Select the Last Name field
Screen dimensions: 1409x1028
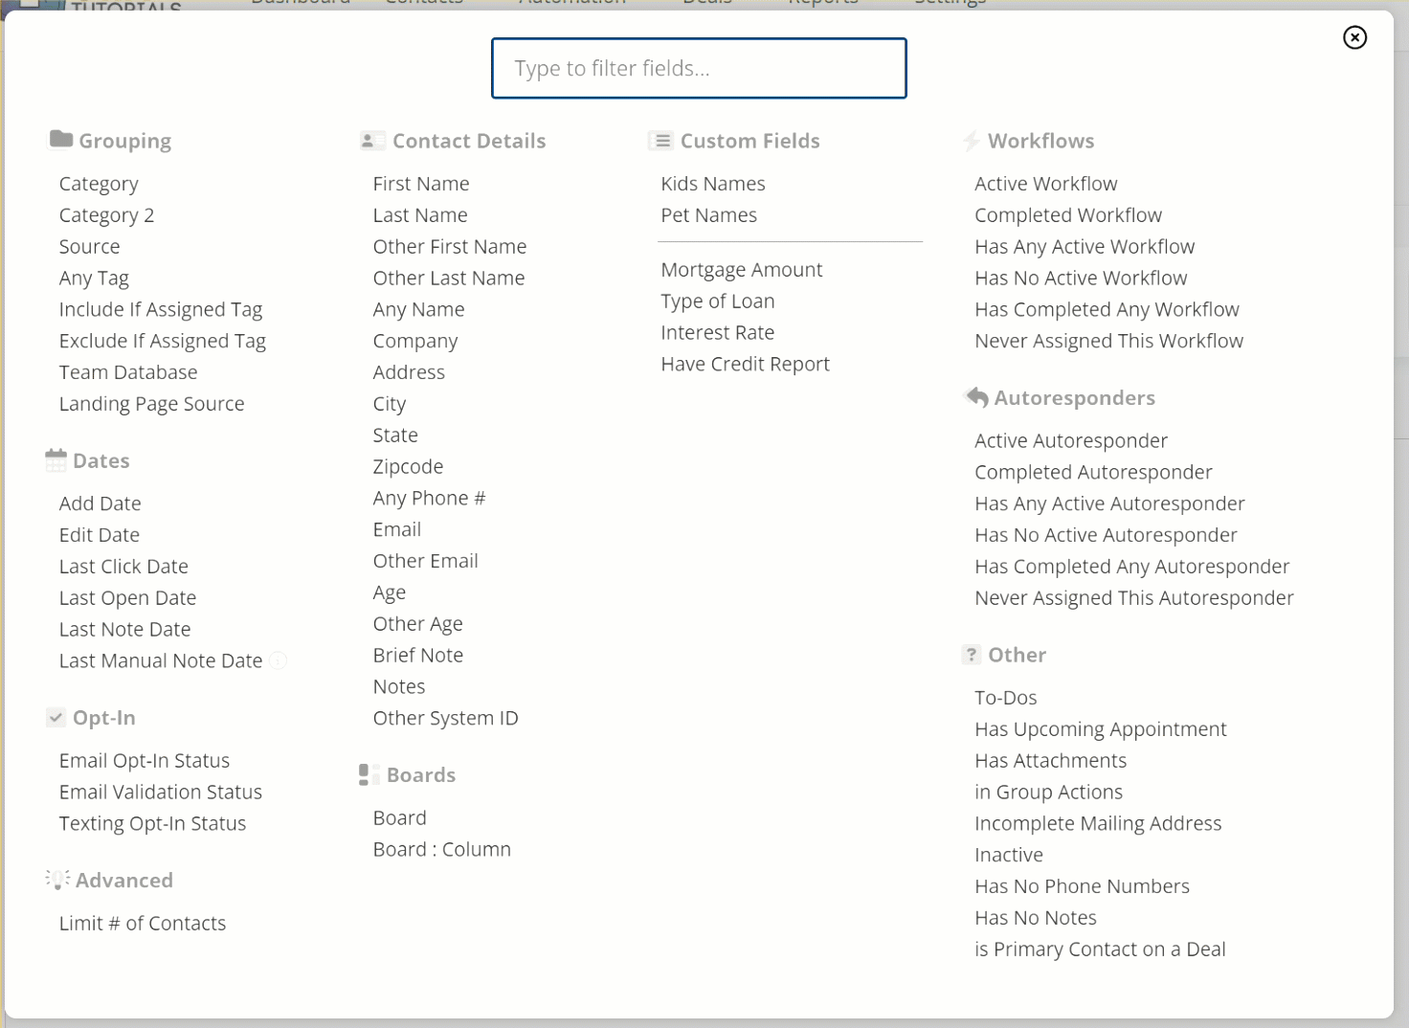coord(420,215)
